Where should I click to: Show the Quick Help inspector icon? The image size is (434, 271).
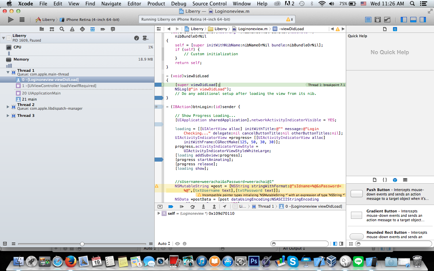[395, 29]
